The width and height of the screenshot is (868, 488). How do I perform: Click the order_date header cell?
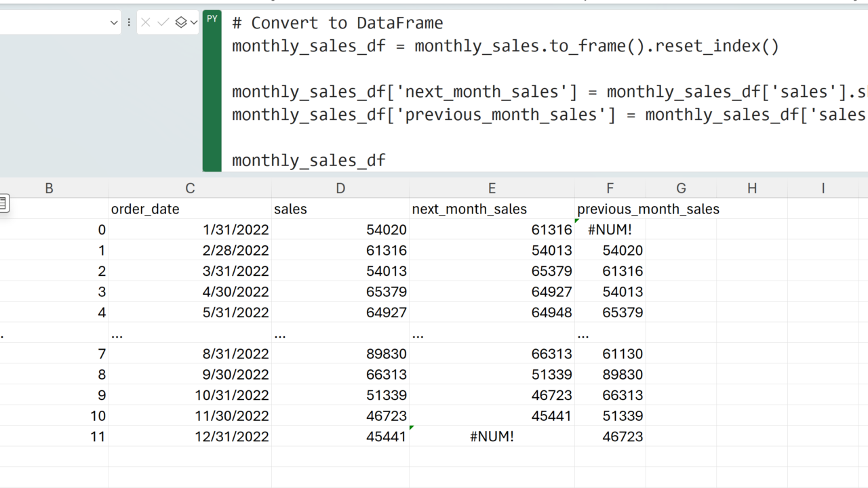pos(190,209)
